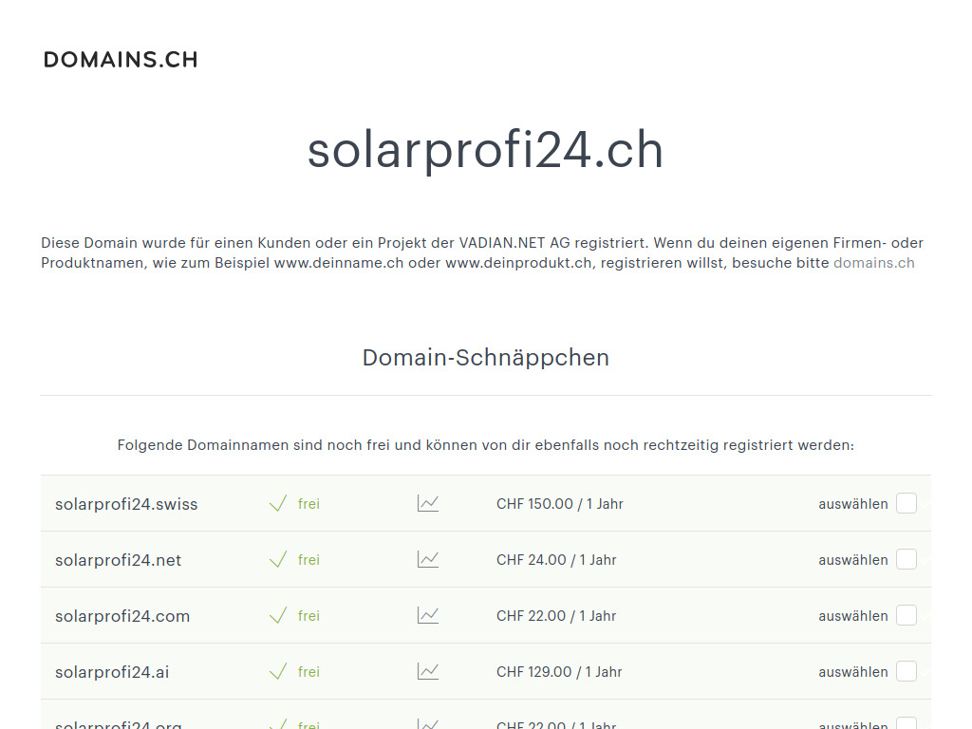This screenshot has width=972, height=729.
Task: Click the price chart icon for solarprofi24.swiss
Action: pos(427,503)
